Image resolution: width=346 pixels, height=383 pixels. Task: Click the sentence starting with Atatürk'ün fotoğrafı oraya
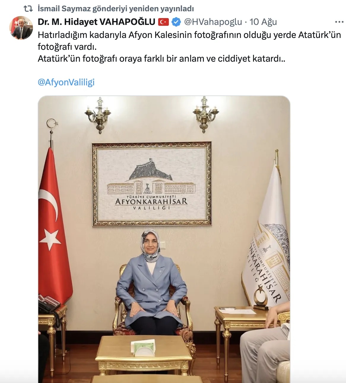161,59
